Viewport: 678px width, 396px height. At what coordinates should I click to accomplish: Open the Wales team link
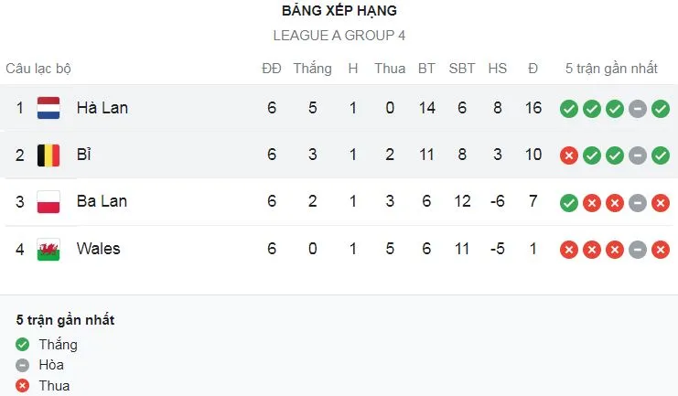98,249
